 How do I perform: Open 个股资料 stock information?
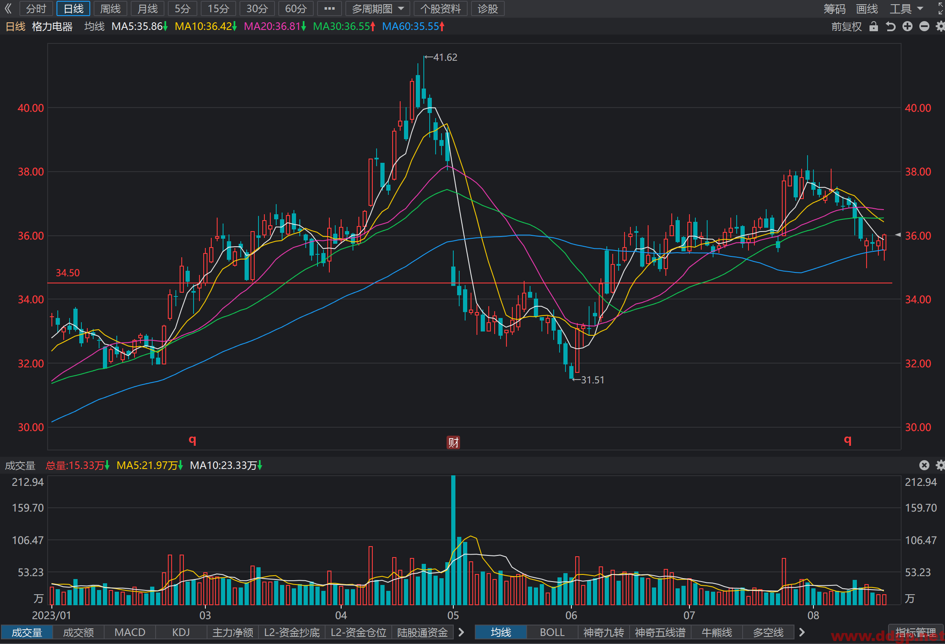[441, 8]
